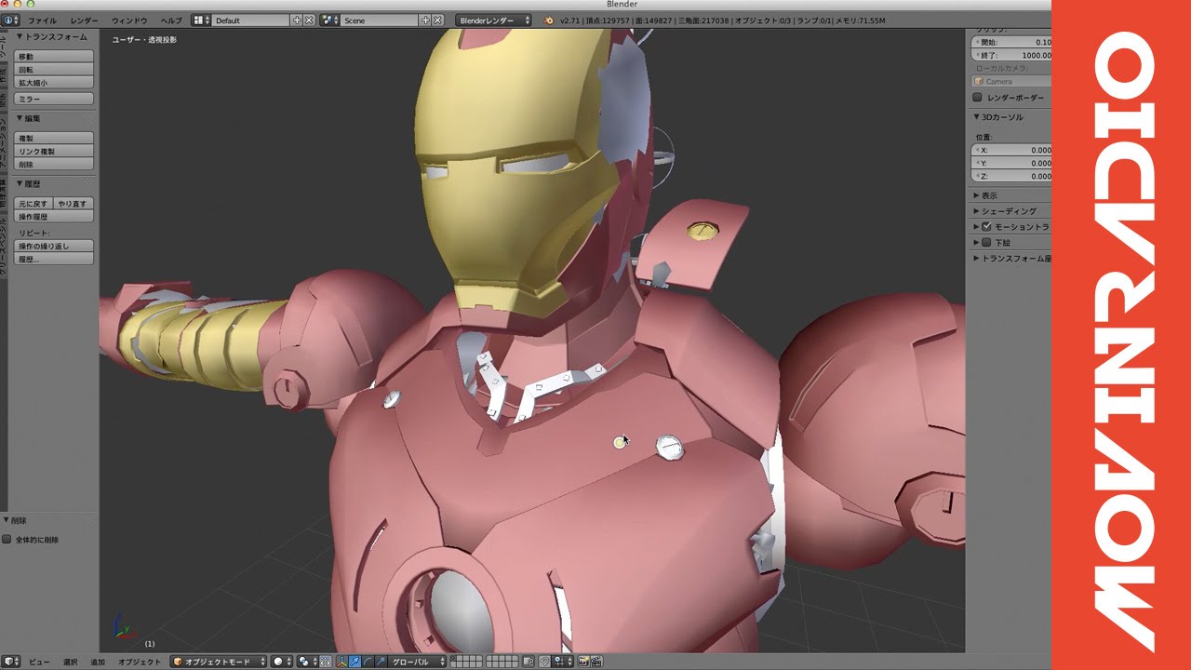Enable the 下絵 background images checkbox
1191x670 pixels.
pos(987,242)
